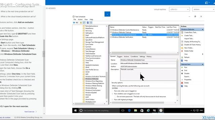Refresh the Windows Defender folder
Image resolution: width=215 pixels, height=120 pixels.
(x=187, y=57)
